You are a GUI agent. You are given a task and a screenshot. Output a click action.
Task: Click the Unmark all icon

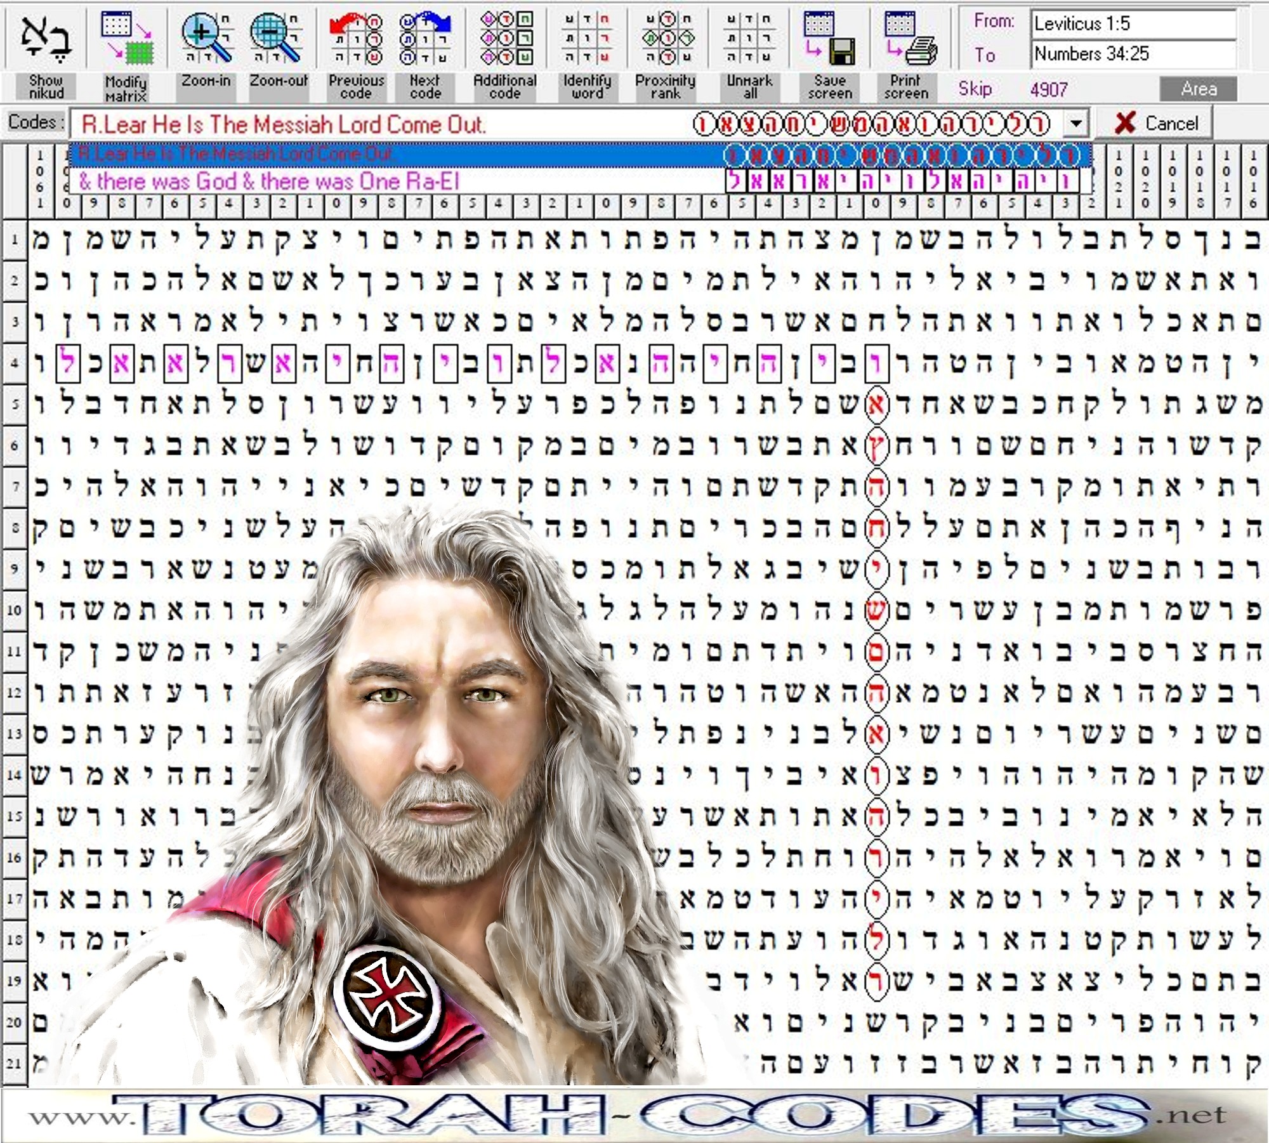pyautogui.click(x=749, y=38)
